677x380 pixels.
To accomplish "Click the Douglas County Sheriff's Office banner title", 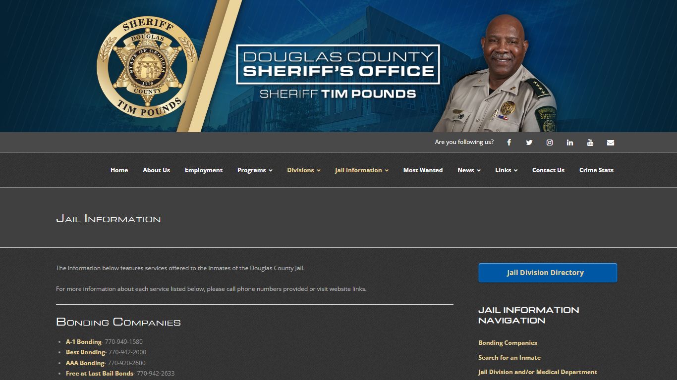I will tap(338, 64).
